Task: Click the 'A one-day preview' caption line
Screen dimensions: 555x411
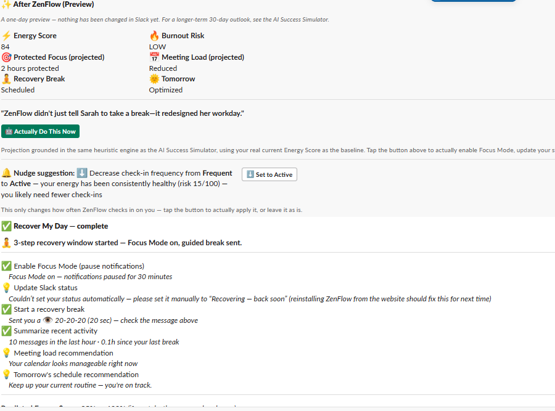Action: [x=165, y=20]
